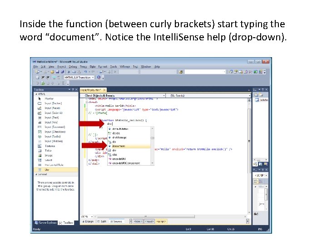This screenshot has height=245, width=327.
Task: Open the Toolbox panel options dropdown arrow
Action: 69,89
